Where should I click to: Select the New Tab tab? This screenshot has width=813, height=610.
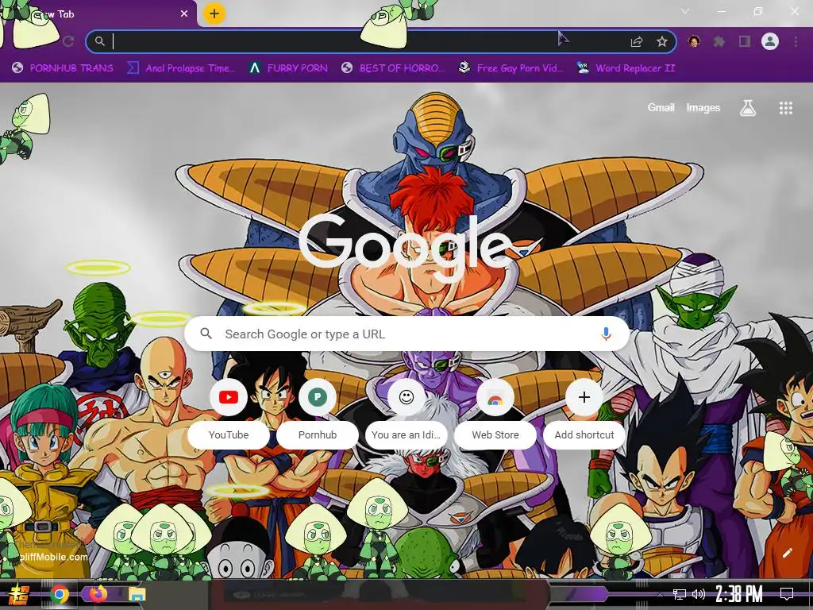coord(98,14)
